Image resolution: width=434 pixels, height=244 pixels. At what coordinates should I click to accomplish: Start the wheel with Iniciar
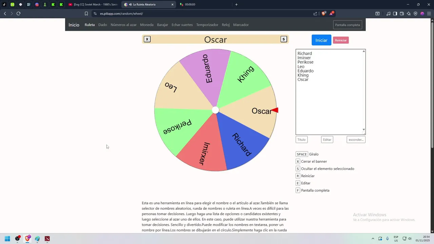click(321, 40)
